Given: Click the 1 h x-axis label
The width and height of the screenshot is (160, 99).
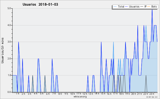Looking at the screenshot, I should [x=17, y=94].
